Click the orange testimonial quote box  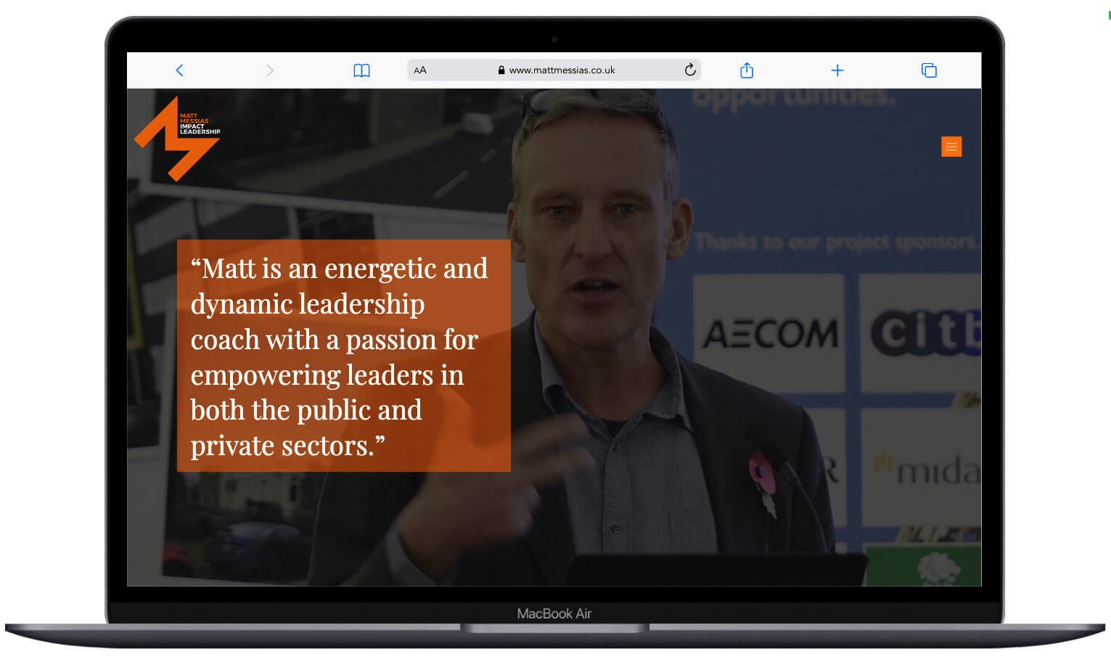[x=343, y=356]
